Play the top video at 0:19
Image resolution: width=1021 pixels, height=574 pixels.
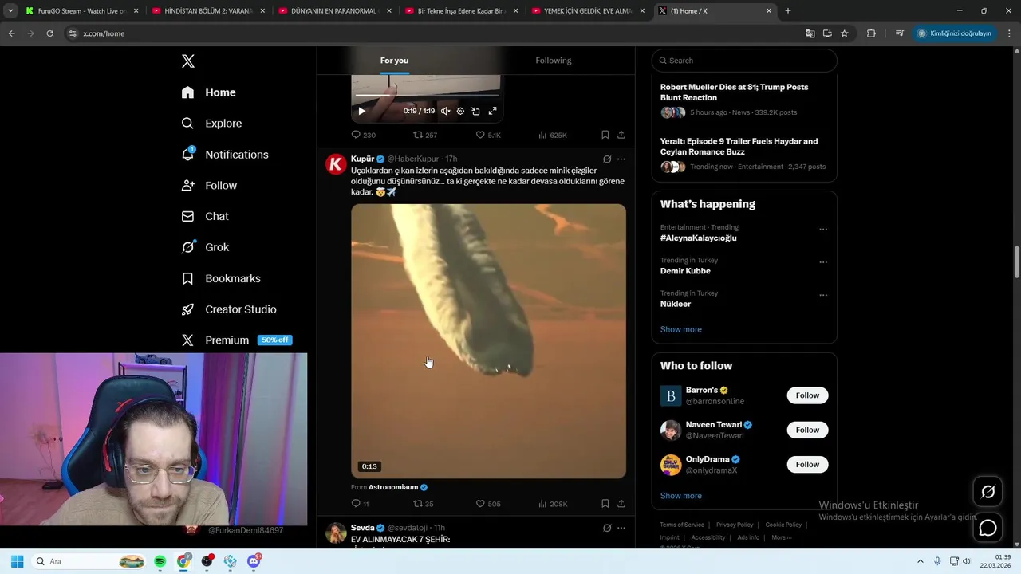coord(361,112)
